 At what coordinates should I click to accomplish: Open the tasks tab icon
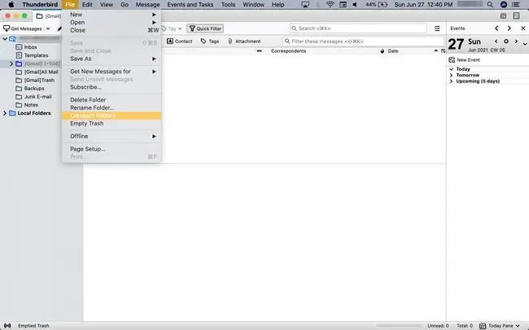[x=516, y=15]
